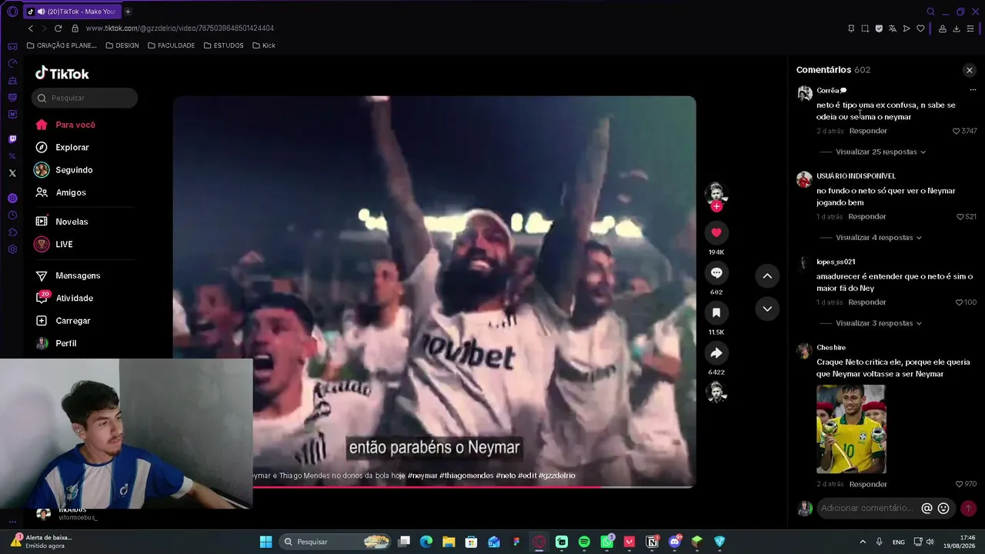The image size is (985, 554).
Task: Open the browser downloads icon
Action: point(957,28)
